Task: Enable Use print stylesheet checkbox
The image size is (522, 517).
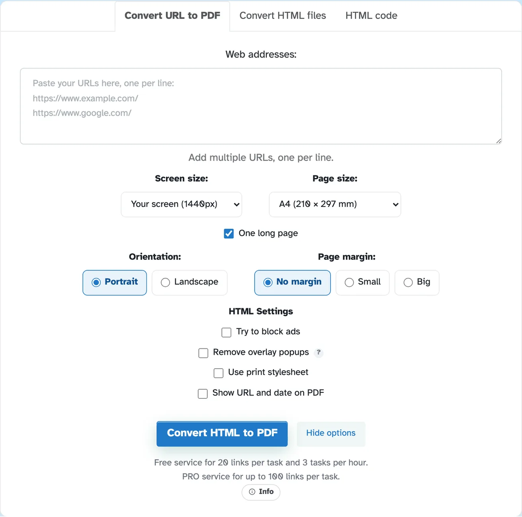Action: 218,373
